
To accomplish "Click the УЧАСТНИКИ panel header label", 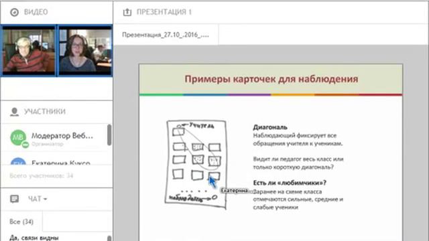I will 45,112.
